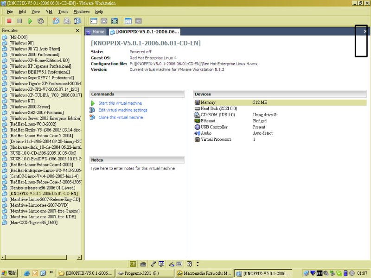Click the network computers tray icon
Viewport: 371px width, 278px height.
(306, 273)
